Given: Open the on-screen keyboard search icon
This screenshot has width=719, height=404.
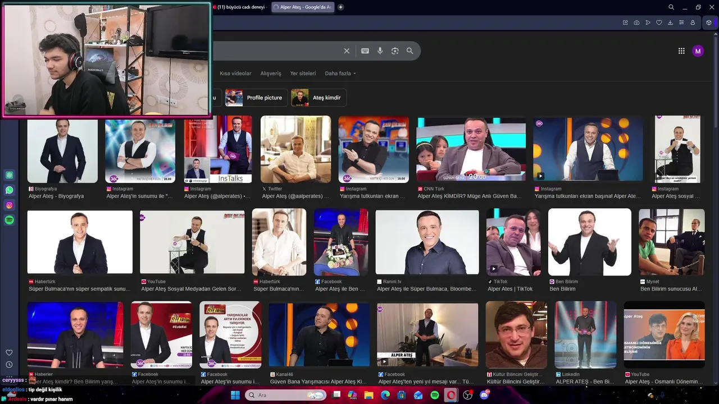Looking at the screenshot, I should (x=365, y=51).
